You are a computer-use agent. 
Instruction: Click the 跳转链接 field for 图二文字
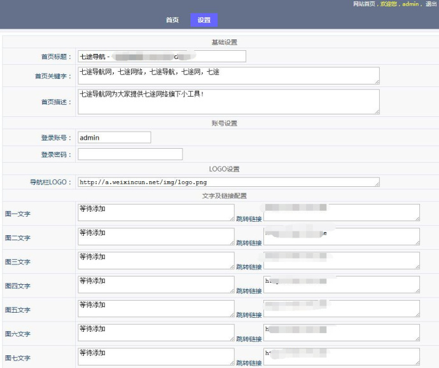(x=342, y=236)
